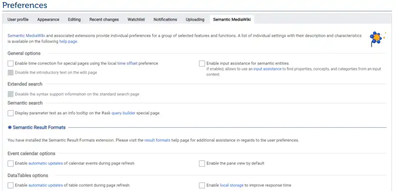Screen dimensions: 396x191
Task: Select the Semantic MediaWiki tab
Action: pos(232,19)
